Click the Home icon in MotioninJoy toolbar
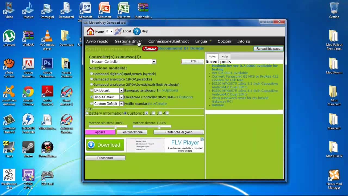 pyautogui.click(x=91, y=32)
